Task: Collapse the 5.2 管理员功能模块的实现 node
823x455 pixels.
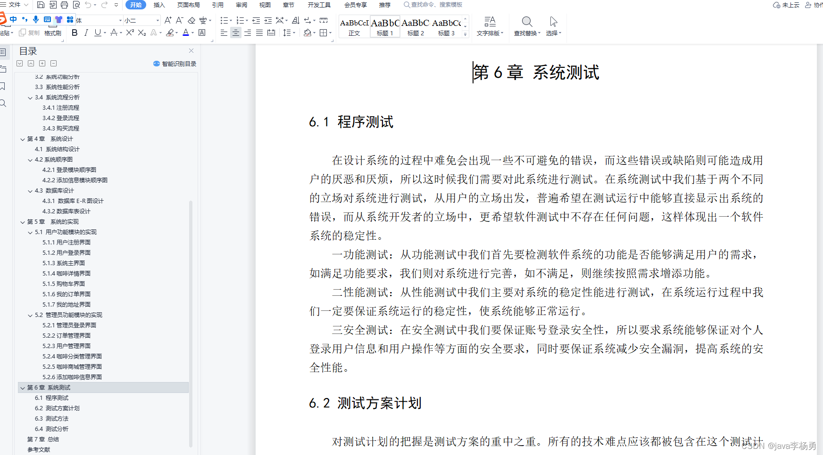Action: coord(30,316)
